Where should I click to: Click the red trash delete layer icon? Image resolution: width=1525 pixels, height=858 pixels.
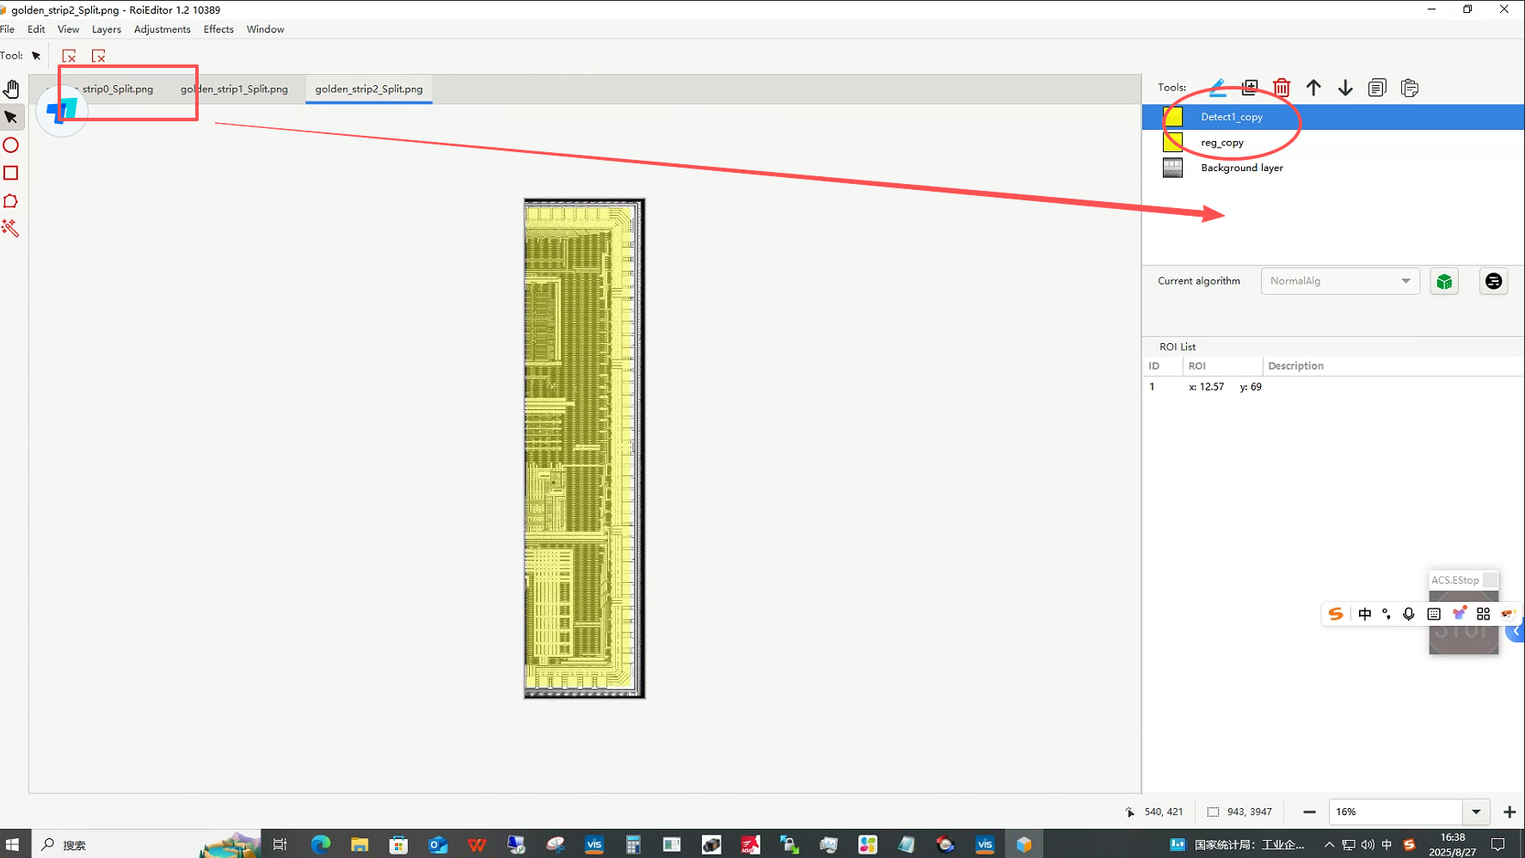pyautogui.click(x=1282, y=88)
